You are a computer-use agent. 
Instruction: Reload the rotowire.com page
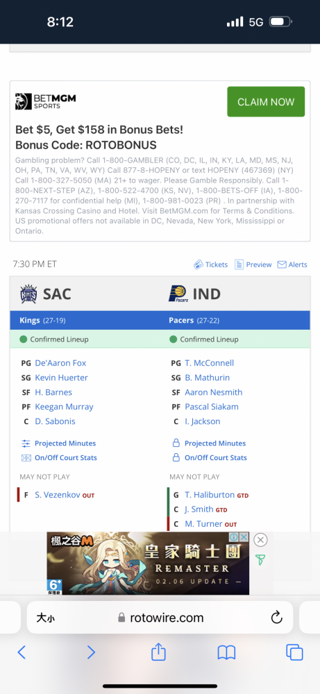(277, 618)
